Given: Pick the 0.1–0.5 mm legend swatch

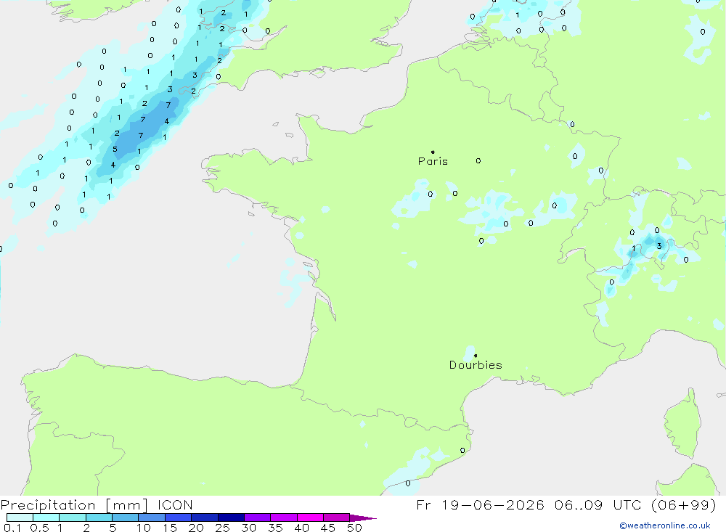Looking at the screenshot, I should tap(20, 517).
